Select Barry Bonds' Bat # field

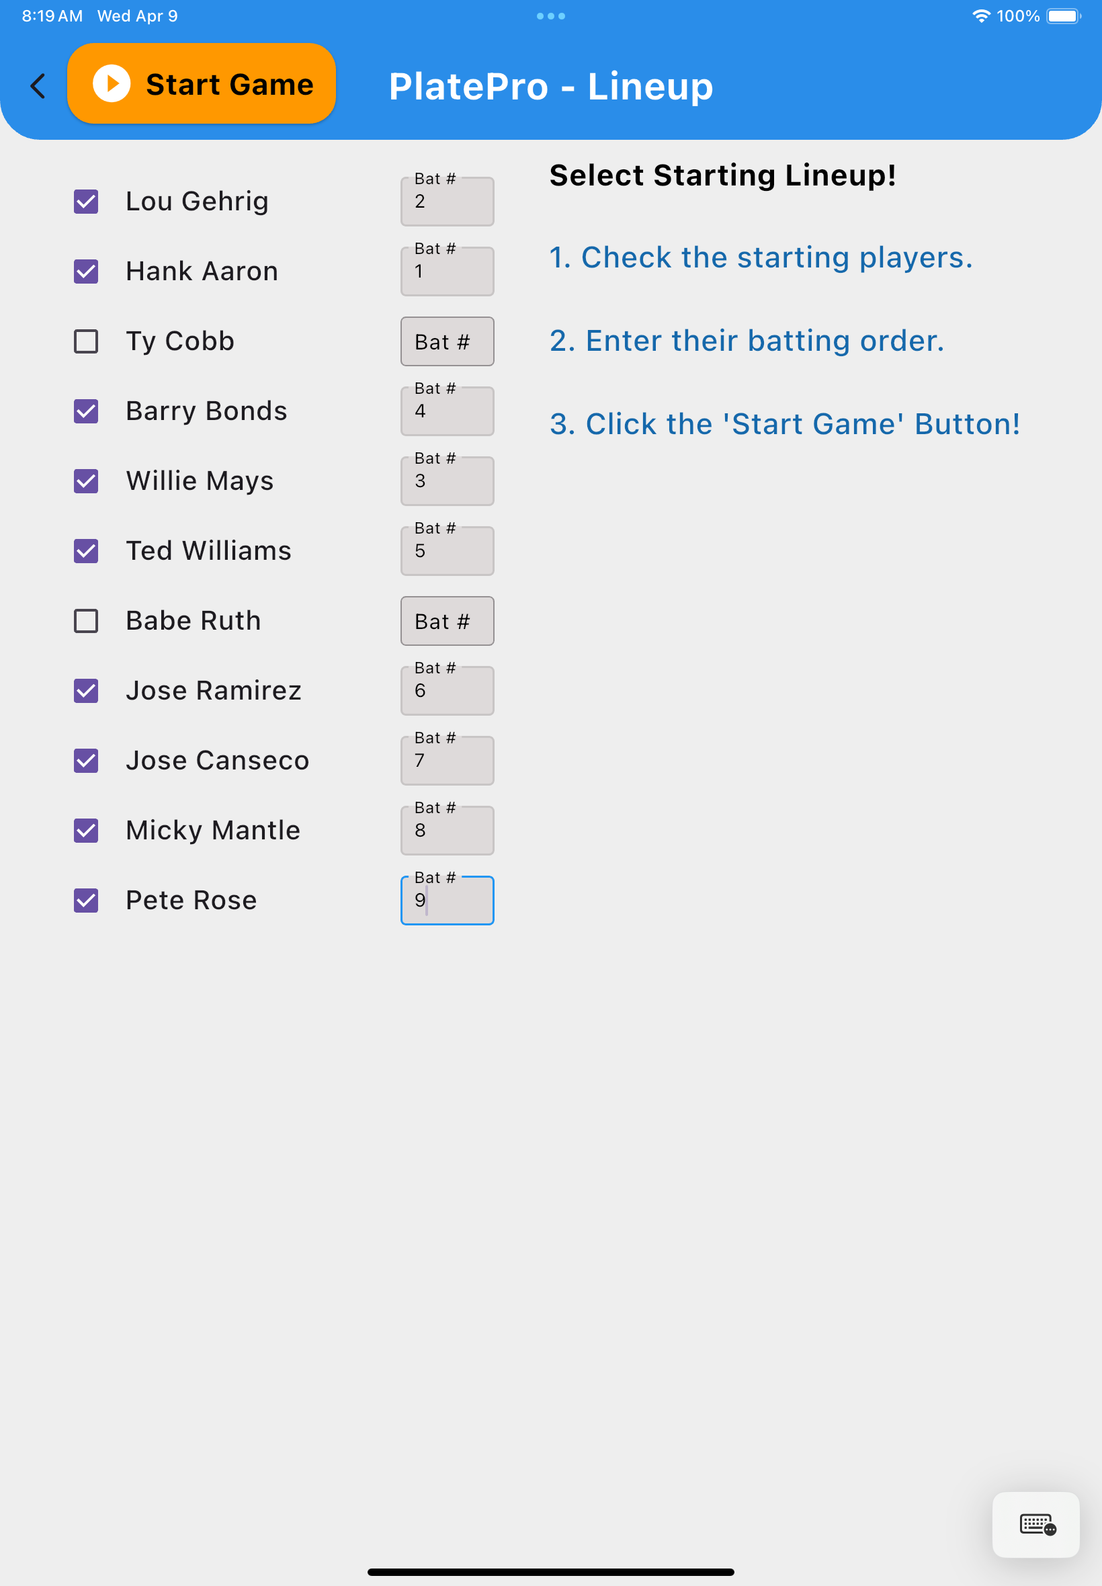(447, 411)
